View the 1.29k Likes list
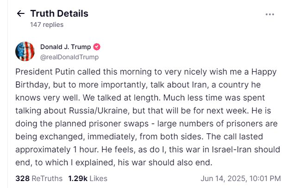Screen dimensions: 287x188 (x=87, y=178)
